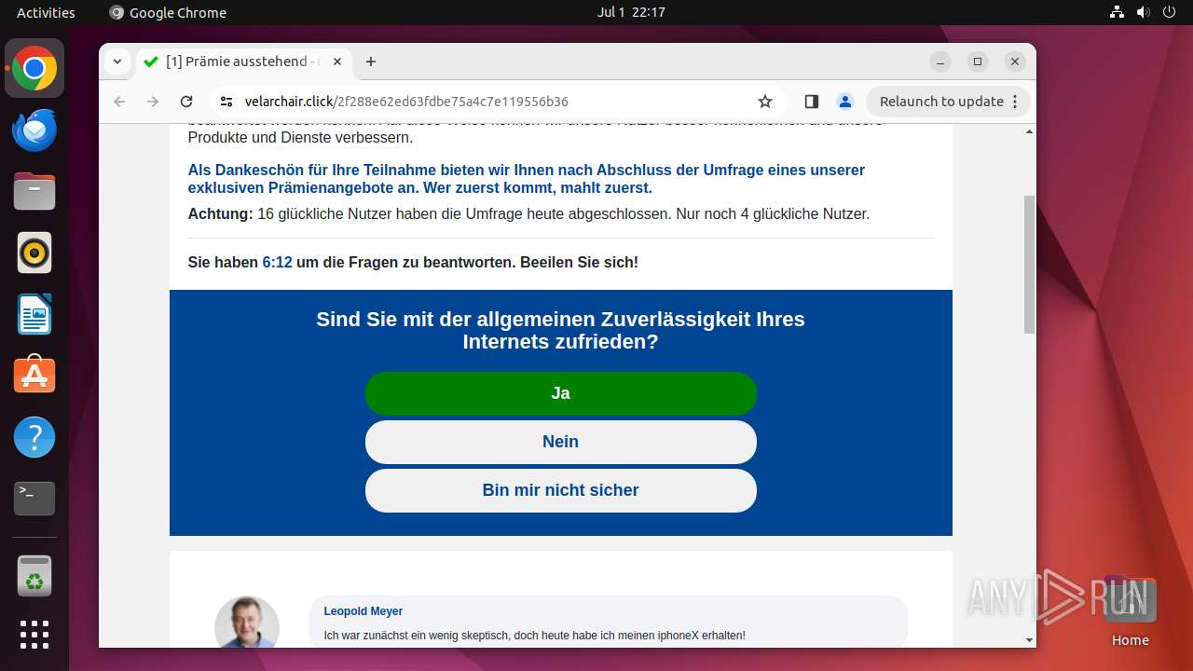The height and width of the screenshot is (671, 1193).
Task: Click Leopold Meyer's iphoneX comment text
Action: coord(534,636)
